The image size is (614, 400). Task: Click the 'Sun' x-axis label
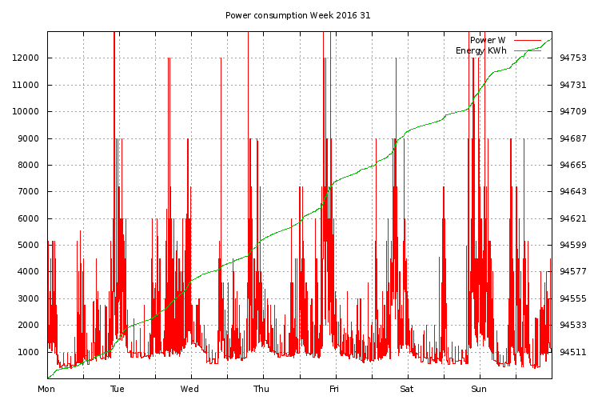click(x=479, y=389)
